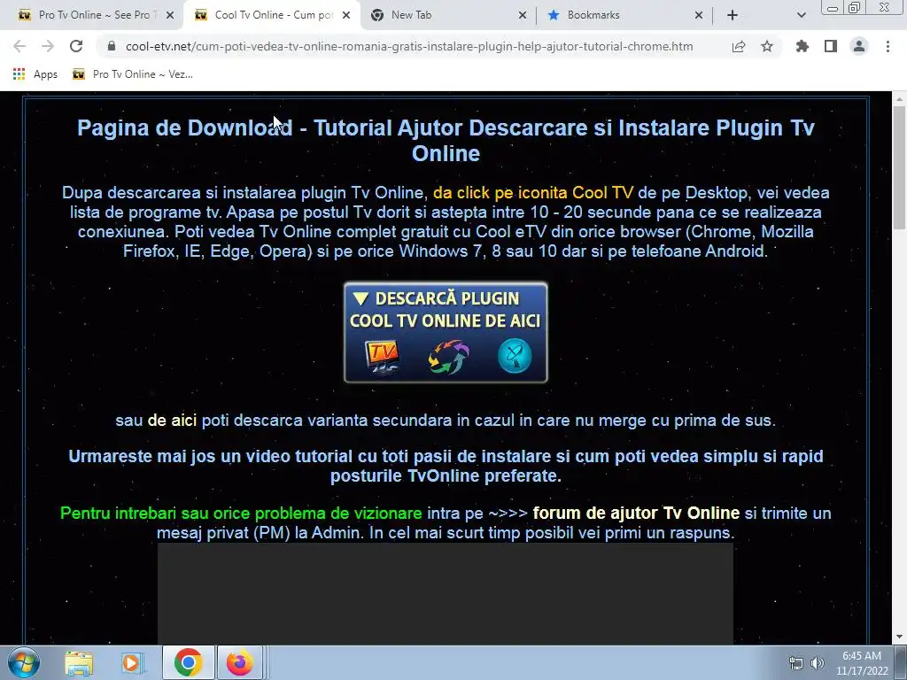Go forward to the next page
907x680 pixels.
click(48, 46)
